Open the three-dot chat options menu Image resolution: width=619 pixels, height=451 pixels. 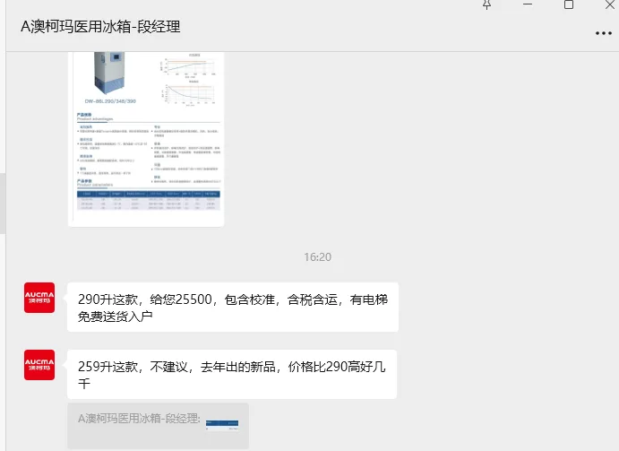tap(603, 33)
